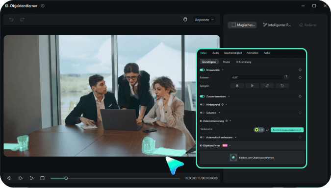Screen dimensions: 331x188
Task: Click the play button in preview controls
Action: [x=31, y=178]
